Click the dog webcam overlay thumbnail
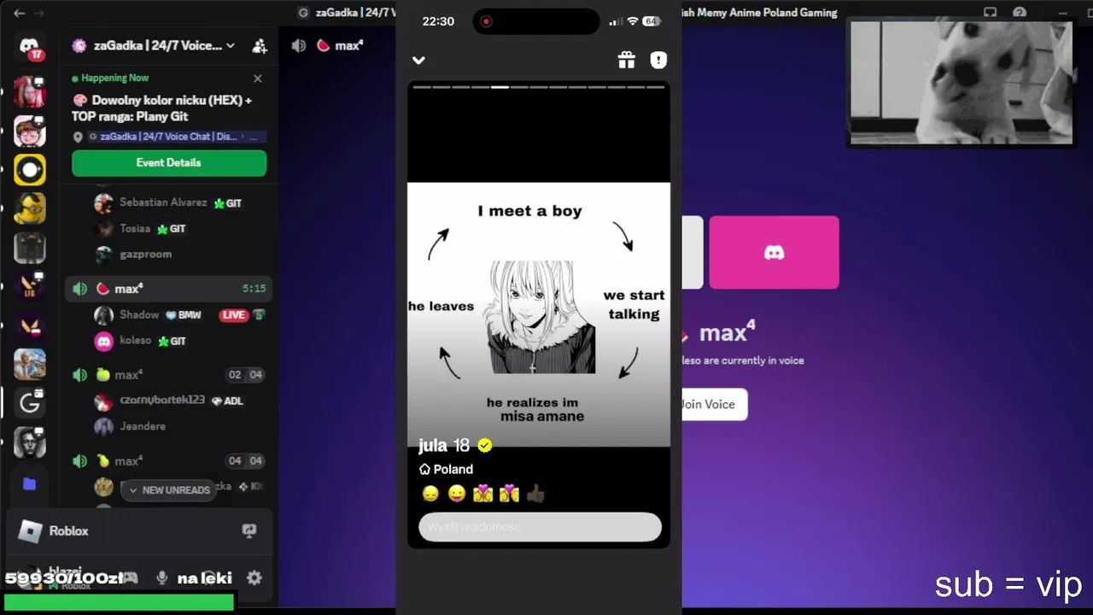Viewport: 1093px width, 615px height. click(x=961, y=83)
